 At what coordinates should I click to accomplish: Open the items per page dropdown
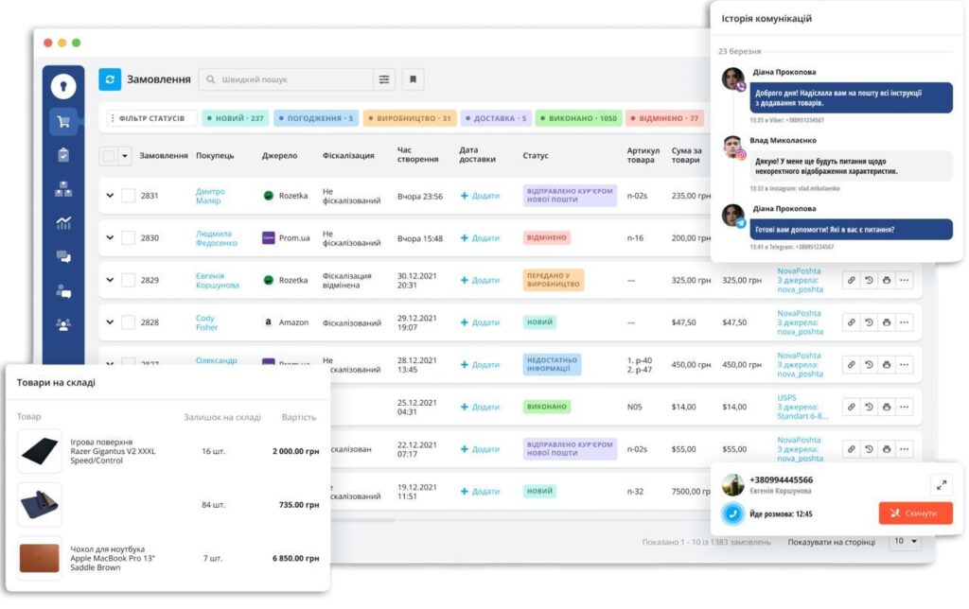click(x=905, y=542)
